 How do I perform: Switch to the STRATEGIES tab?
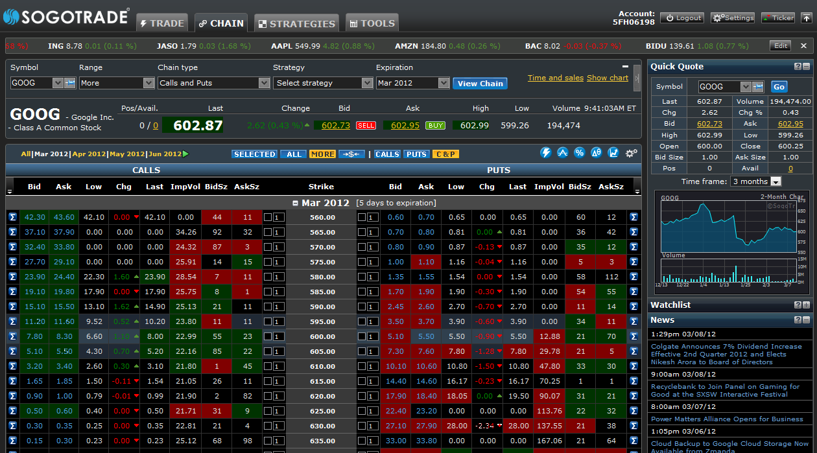297,23
